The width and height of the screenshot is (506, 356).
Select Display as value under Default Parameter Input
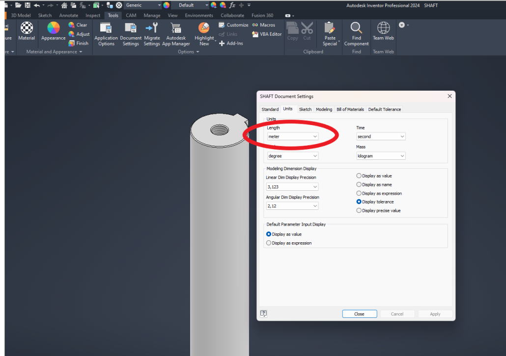point(269,234)
